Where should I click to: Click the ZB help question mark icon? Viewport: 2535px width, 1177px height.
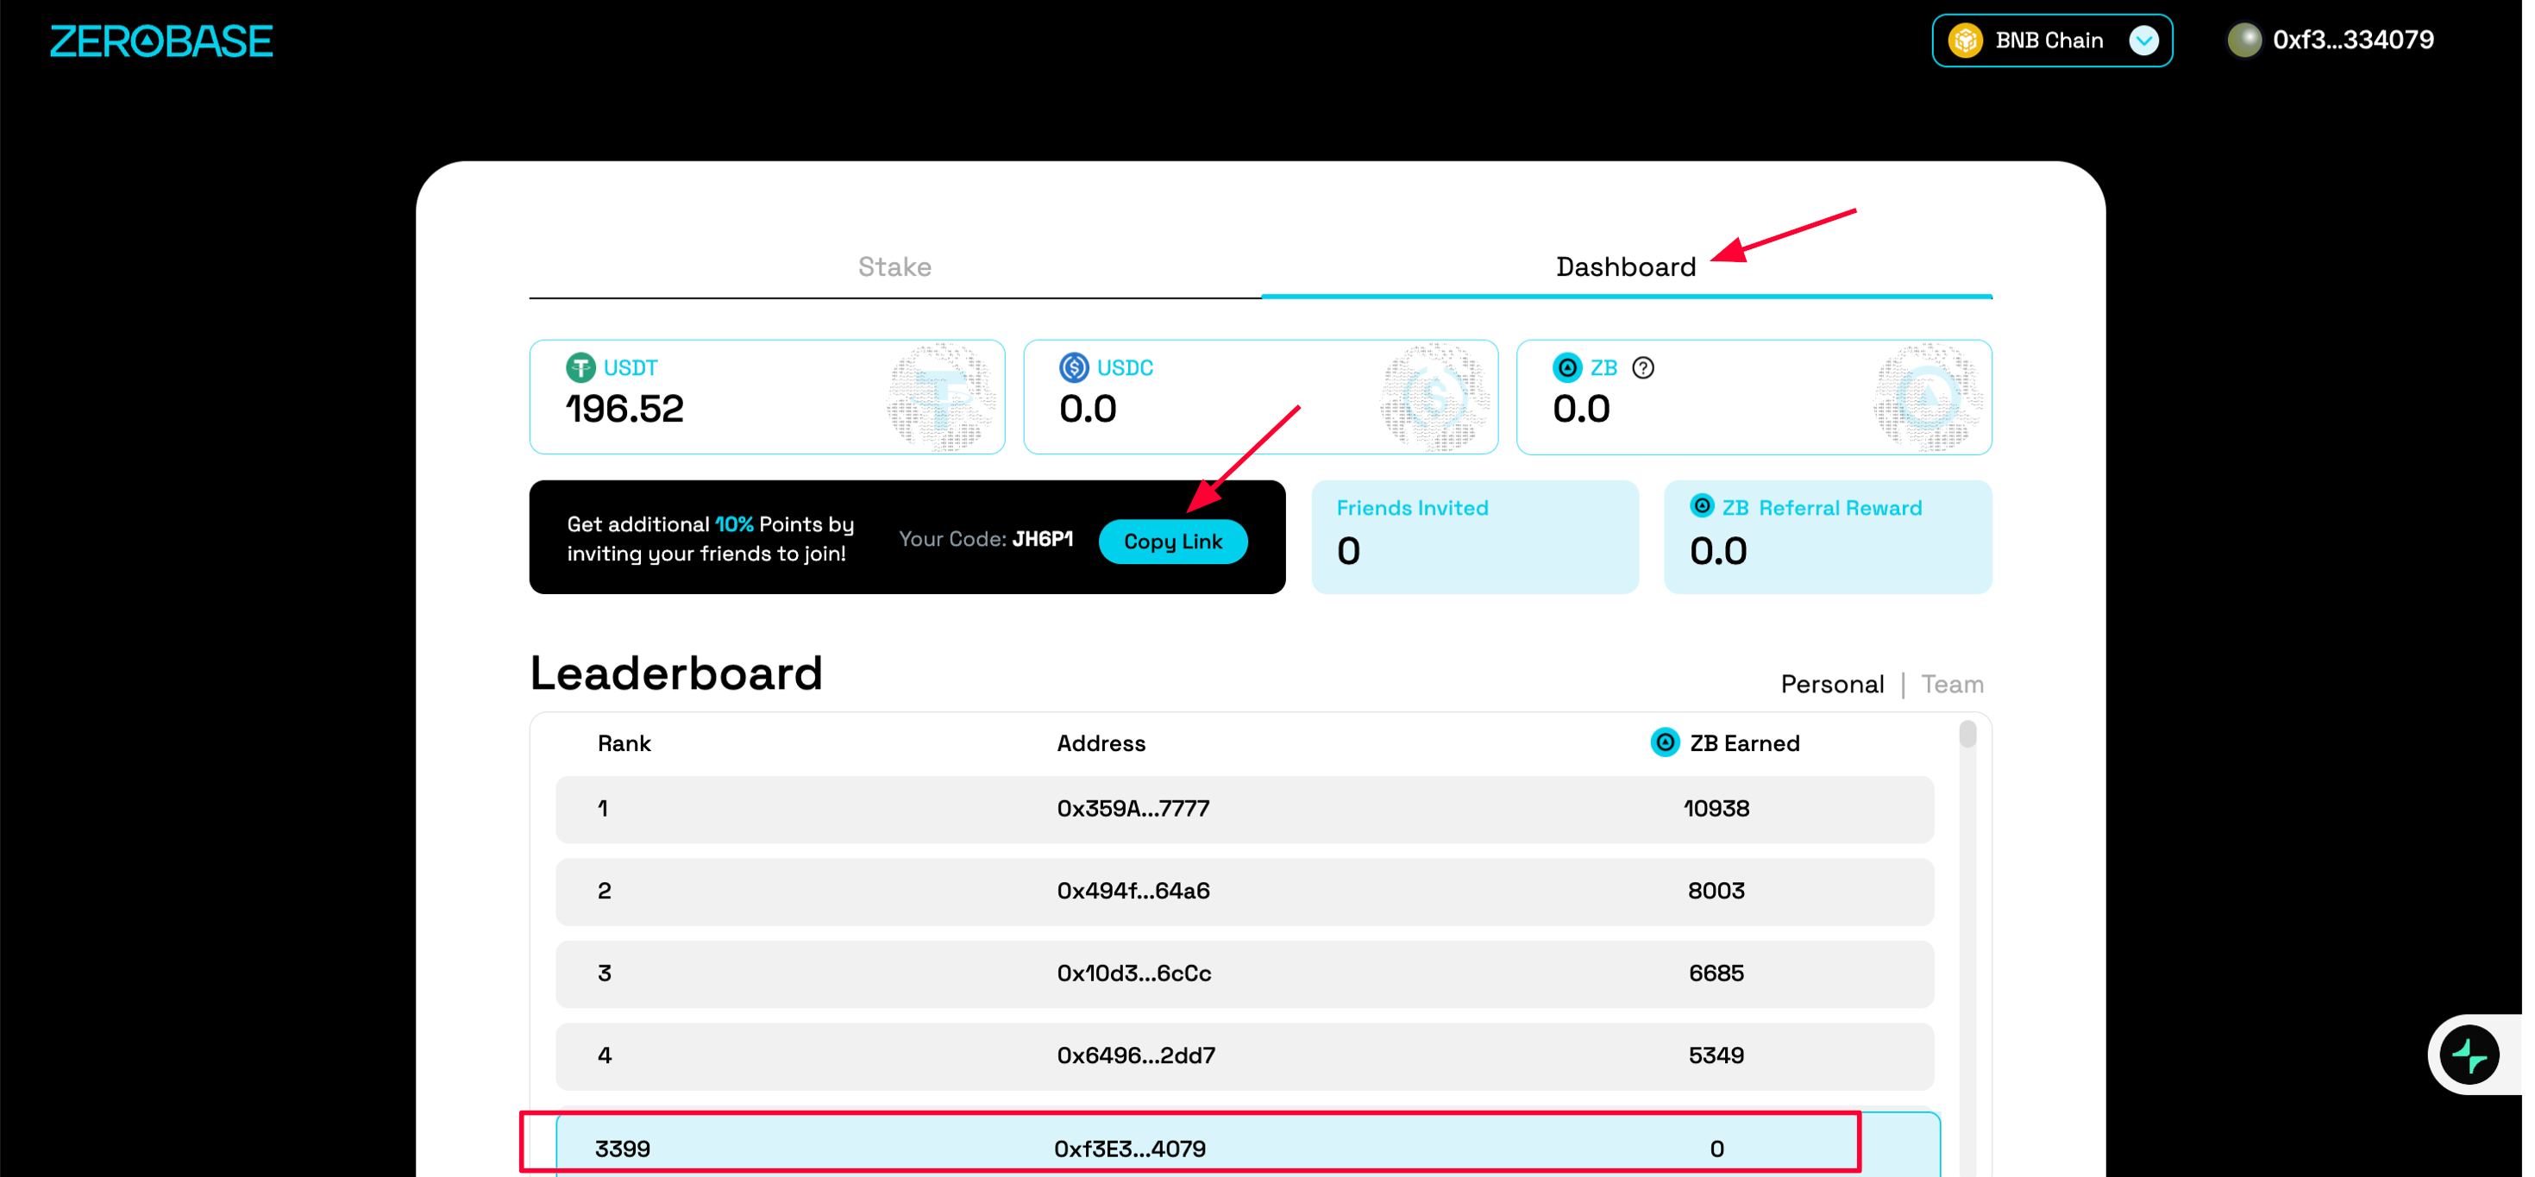1642,367
